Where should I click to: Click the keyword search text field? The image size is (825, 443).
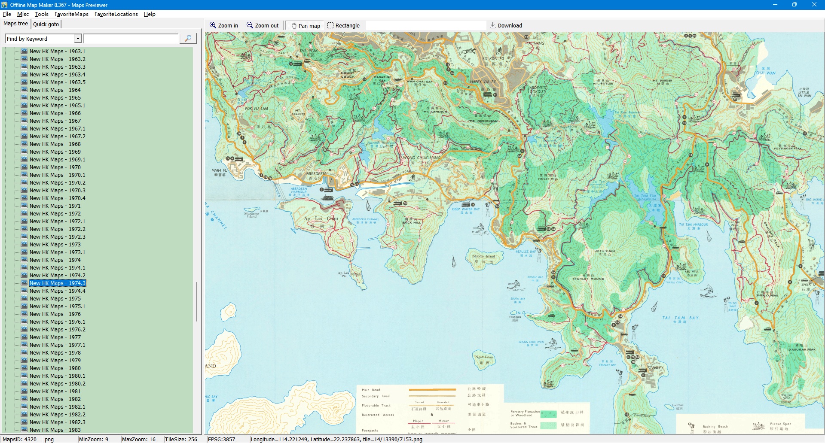pos(131,39)
